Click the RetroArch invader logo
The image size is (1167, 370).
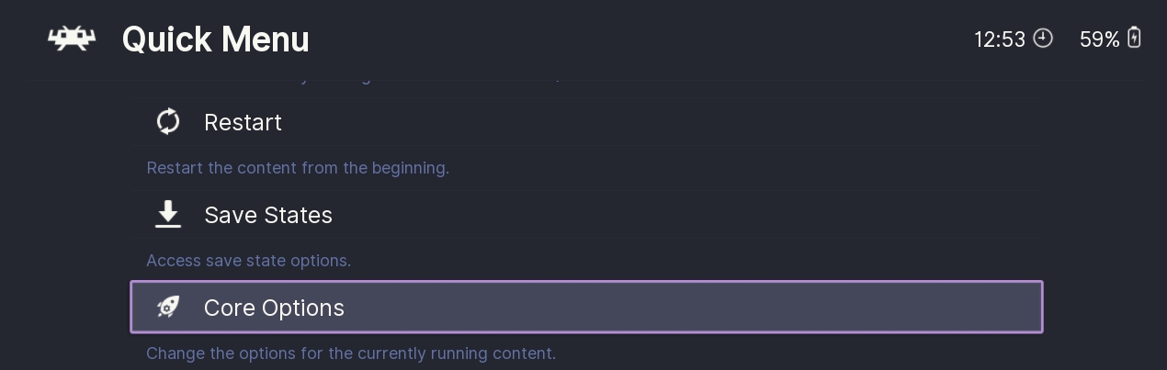click(72, 39)
